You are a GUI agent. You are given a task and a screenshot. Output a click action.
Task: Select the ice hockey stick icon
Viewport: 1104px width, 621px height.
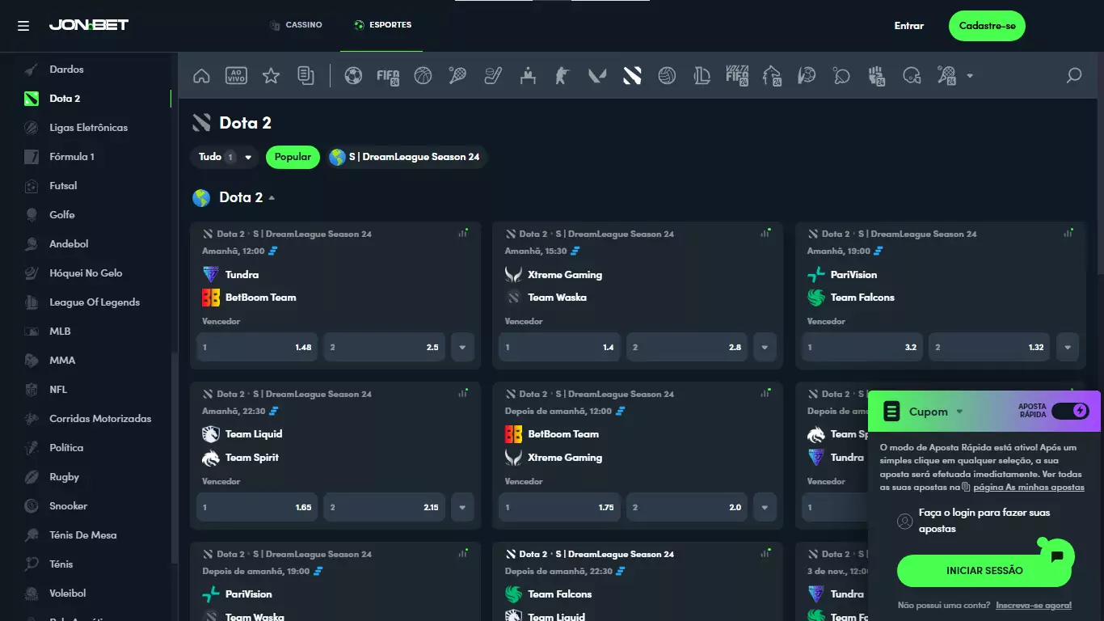493,76
